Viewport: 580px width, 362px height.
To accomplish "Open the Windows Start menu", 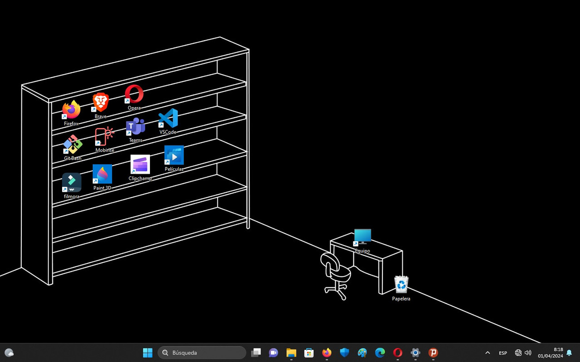I will pos(148,352).
